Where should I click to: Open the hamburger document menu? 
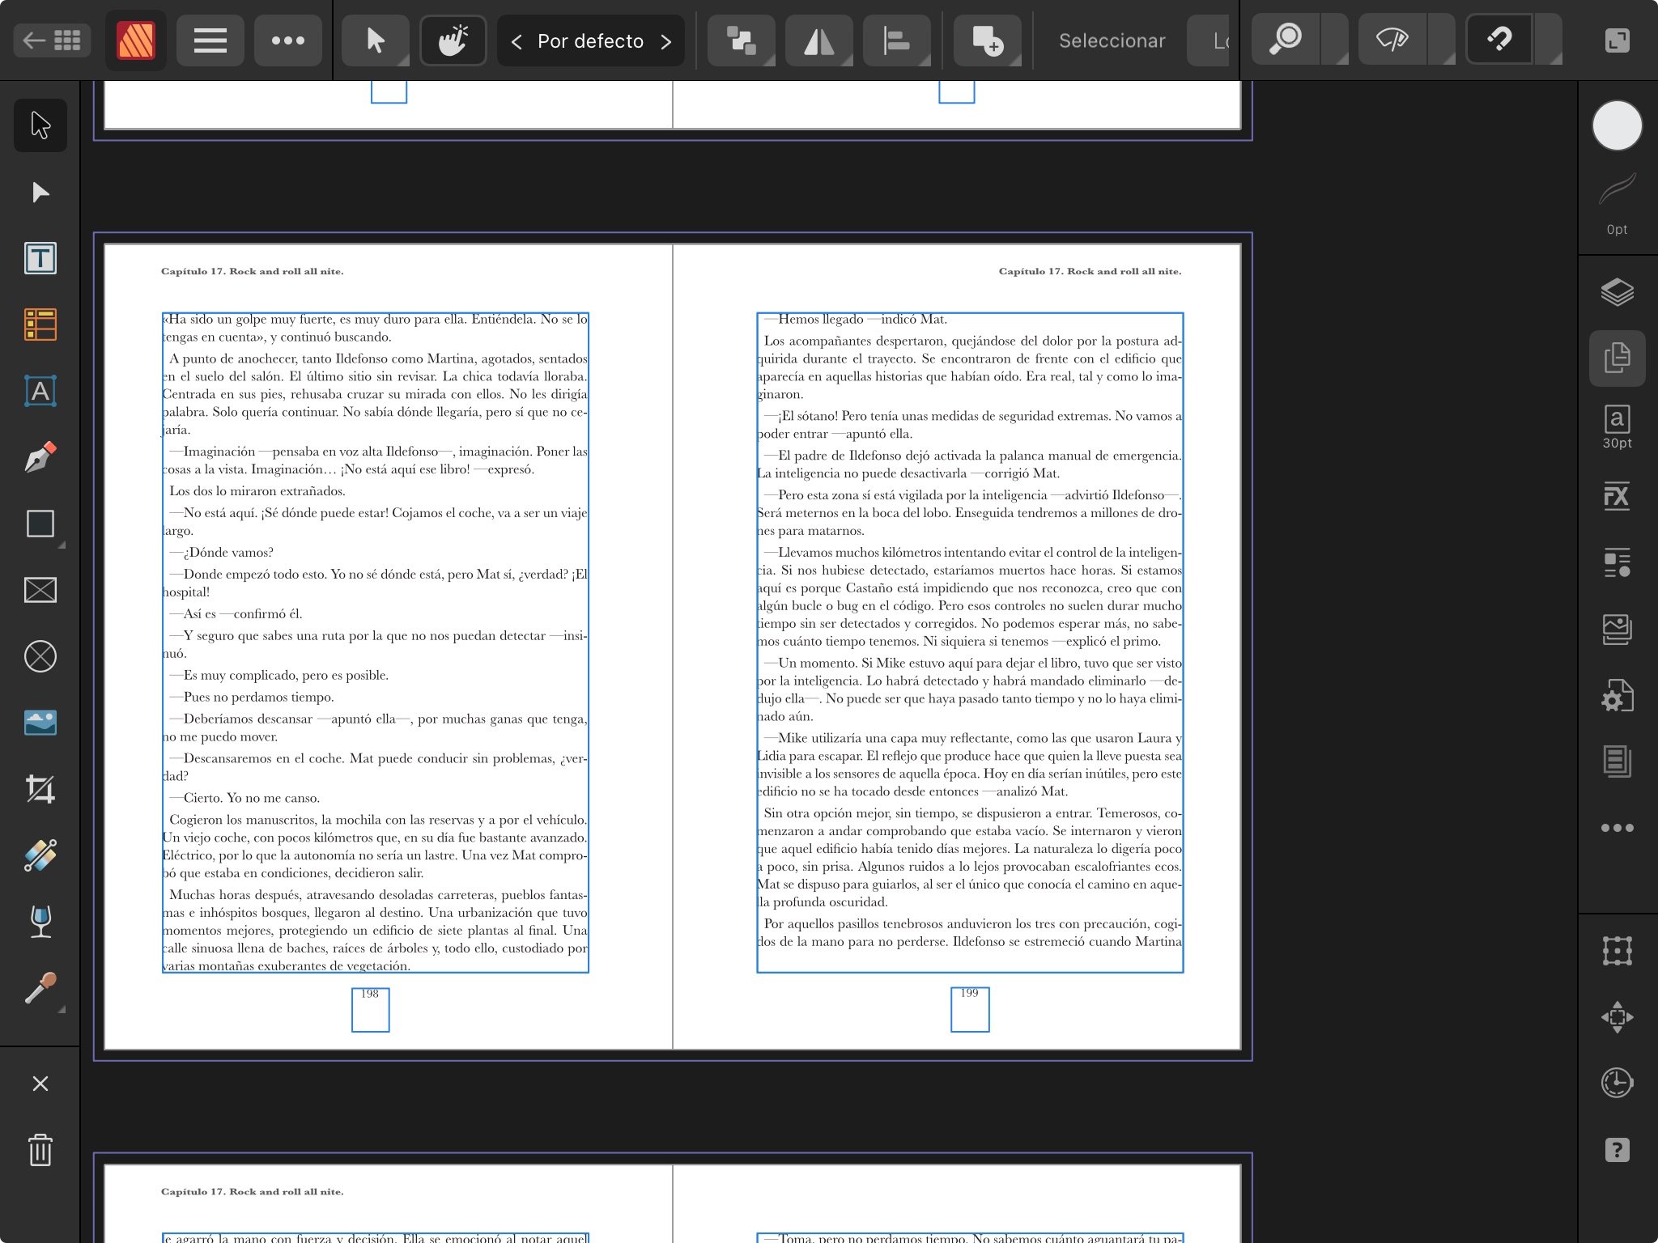210,40
